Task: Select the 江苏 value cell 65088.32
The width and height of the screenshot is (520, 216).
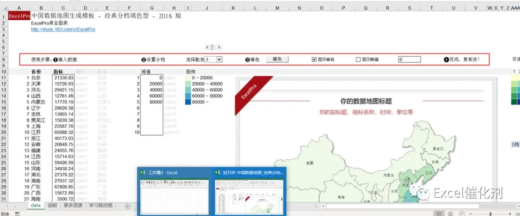Action: (x=64, y=132)
